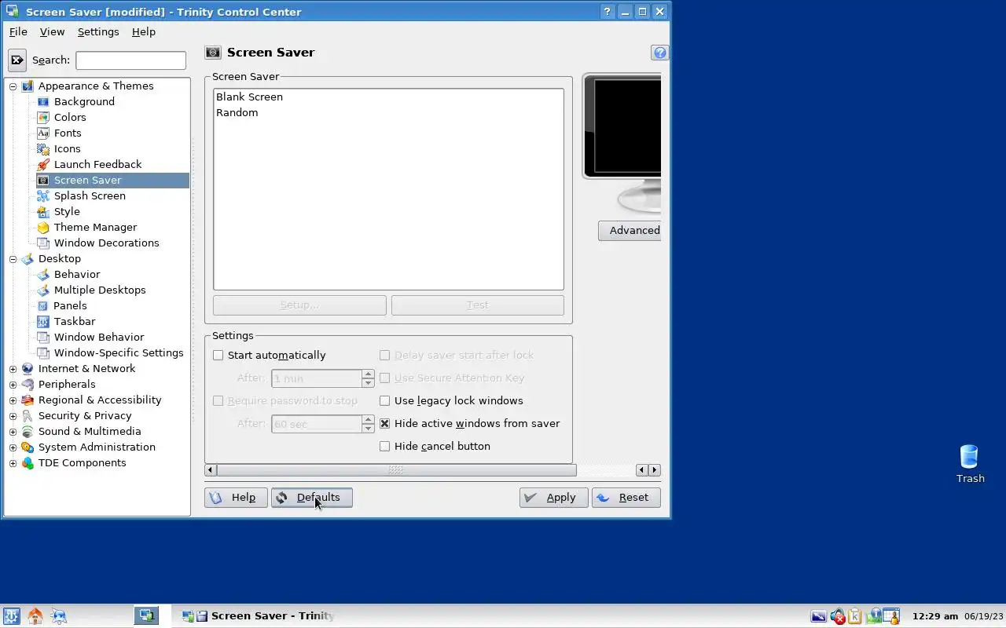Click the horizontal scrollbar's far-right arrow
This screenshot has width=1006, height=628.
point(655,470)
